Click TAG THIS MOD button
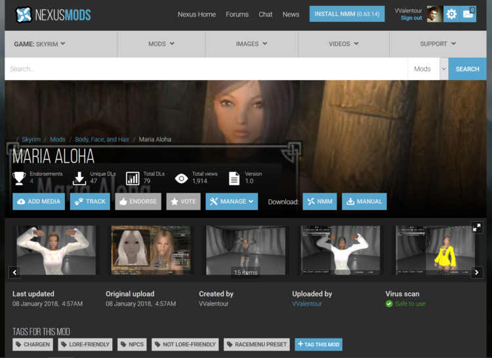This screenshot has width=492, height=358. pos(318,344)
